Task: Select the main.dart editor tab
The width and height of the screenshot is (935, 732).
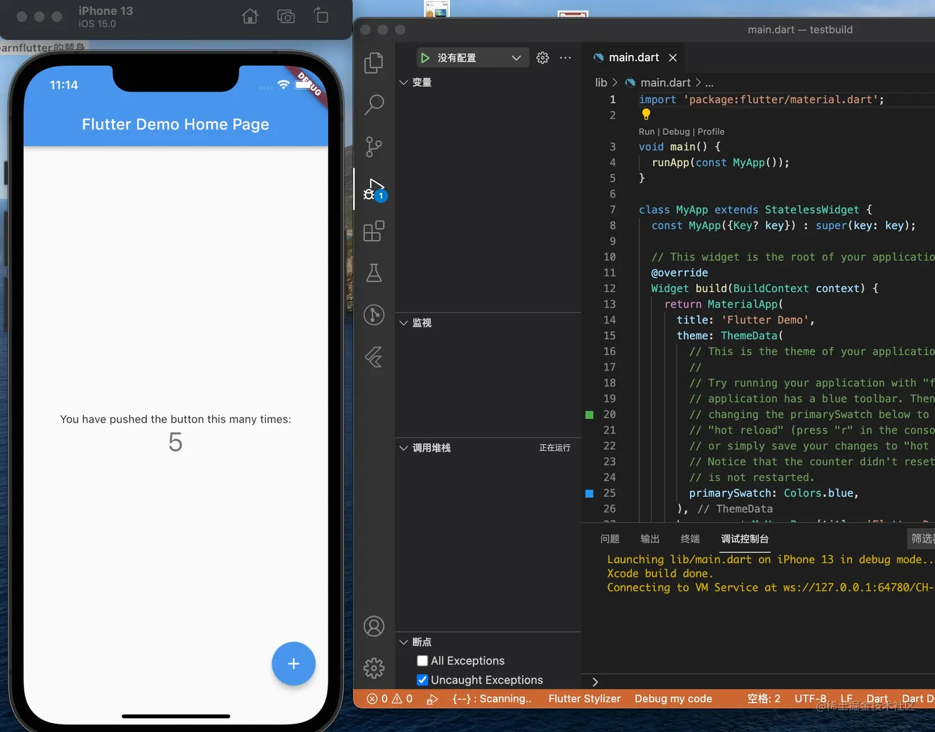Action: tap(634, 58)
